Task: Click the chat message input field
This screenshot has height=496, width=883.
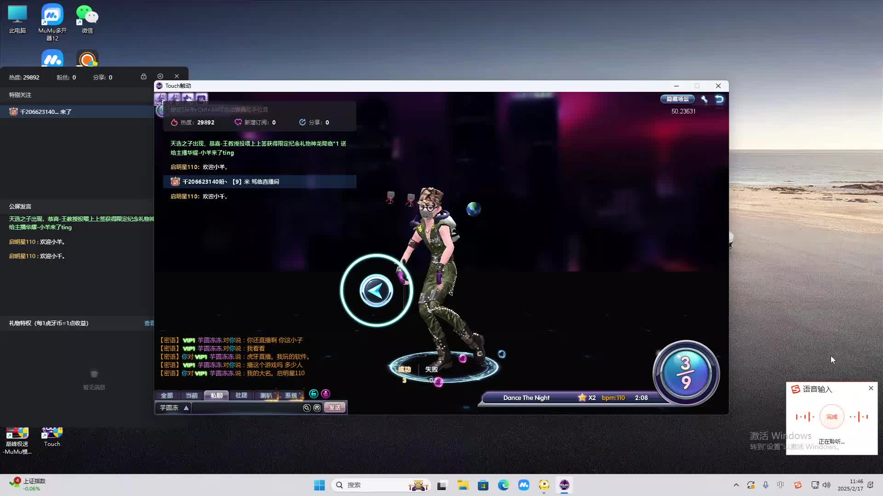Action: pyautogui.click(x=246, y=408)
